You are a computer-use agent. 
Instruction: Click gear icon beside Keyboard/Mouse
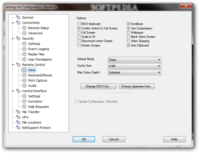pos(24,75)
